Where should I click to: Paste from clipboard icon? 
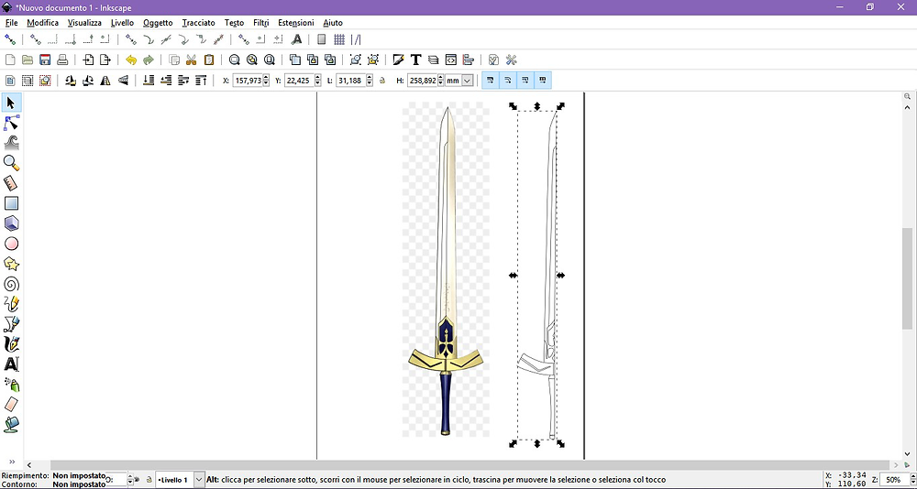(209, 60)
